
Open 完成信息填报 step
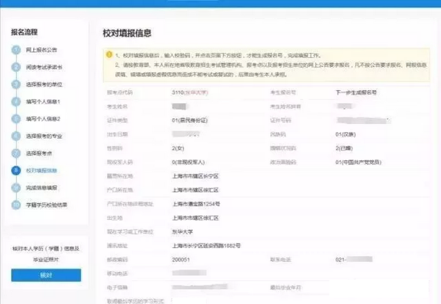tap(42, 188)
